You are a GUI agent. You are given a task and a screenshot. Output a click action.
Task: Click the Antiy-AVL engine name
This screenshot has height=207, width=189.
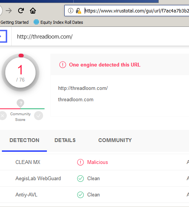26,195
